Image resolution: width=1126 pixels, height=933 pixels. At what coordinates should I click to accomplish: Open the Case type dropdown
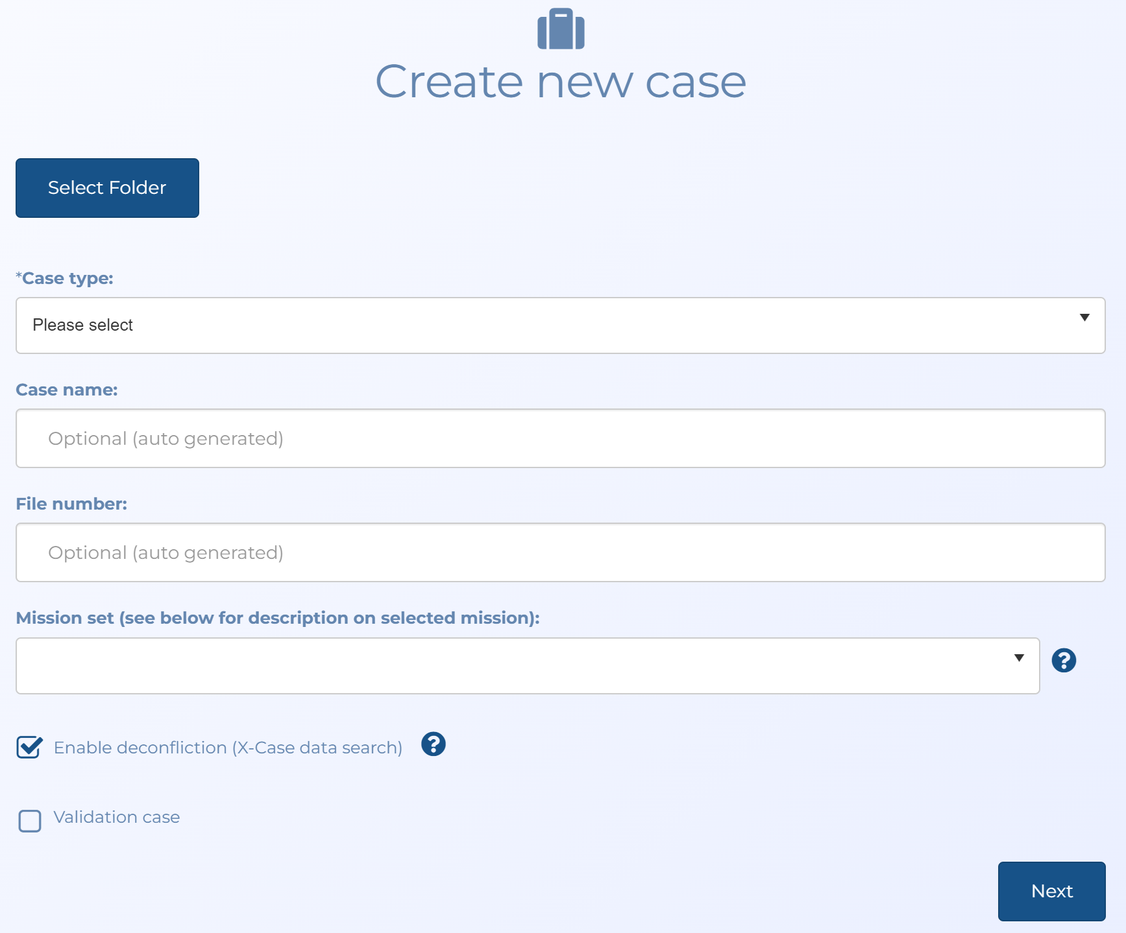[x=560, y=325]
